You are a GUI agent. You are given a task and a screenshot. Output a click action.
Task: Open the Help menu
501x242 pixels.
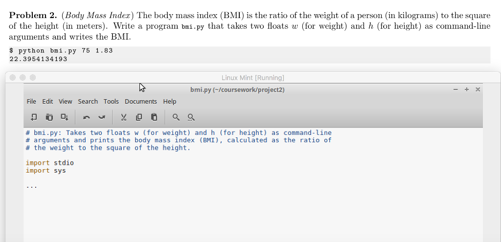(170, 101)
